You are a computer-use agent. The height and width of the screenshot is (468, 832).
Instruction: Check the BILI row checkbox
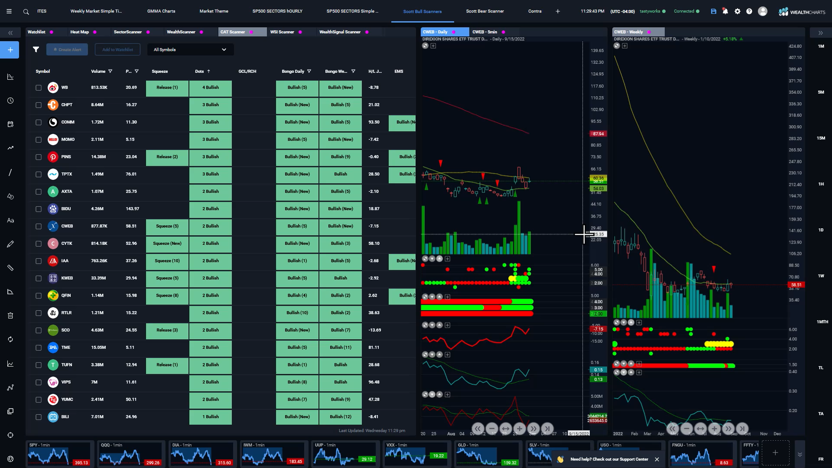(39, 417)
